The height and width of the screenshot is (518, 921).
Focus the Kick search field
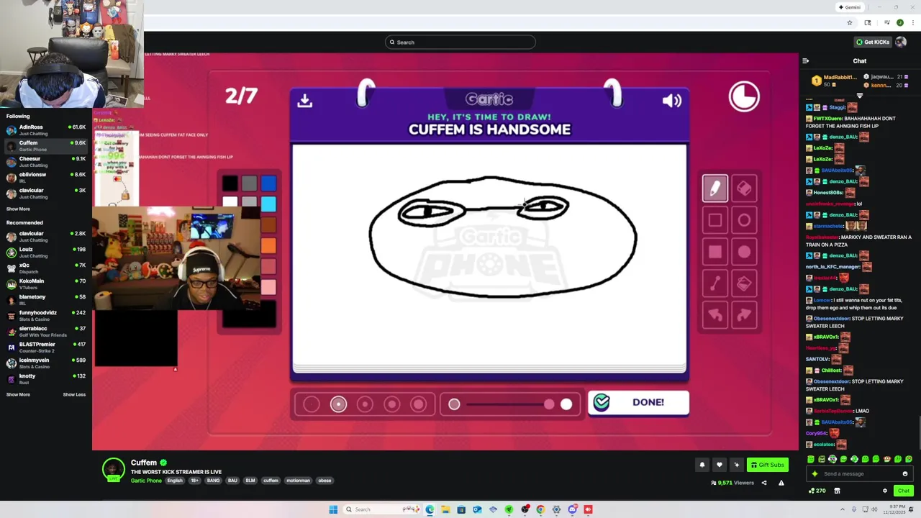(460, 42)
